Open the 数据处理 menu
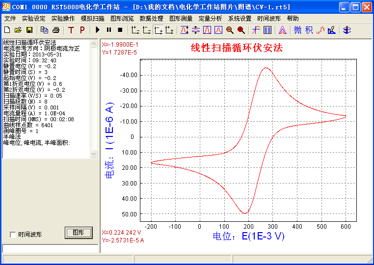The height and width of the screenshot is (265, 374). click(151, 18)
